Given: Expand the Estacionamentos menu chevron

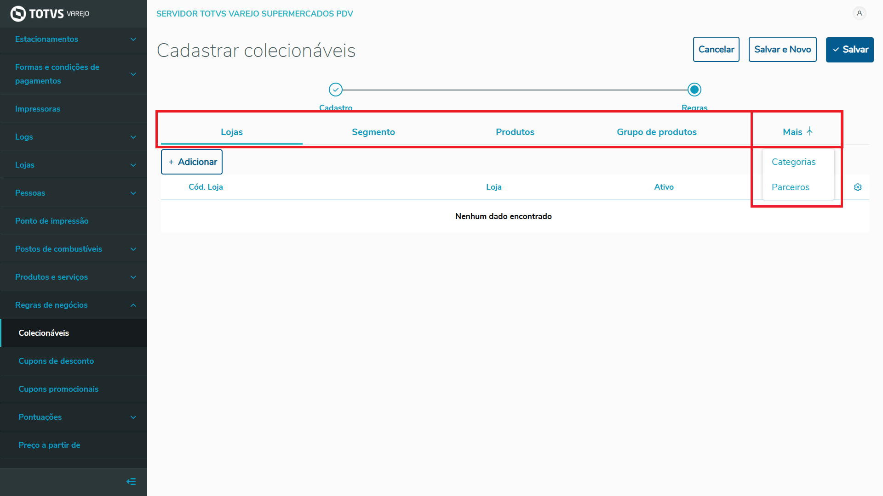Looking at the screenshot, I should click(133, 39).
